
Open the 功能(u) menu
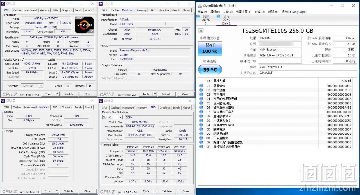[x=228, y=12]
